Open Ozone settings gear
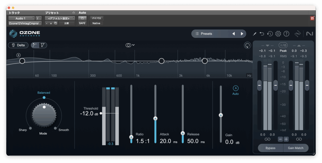 [278, 34]
